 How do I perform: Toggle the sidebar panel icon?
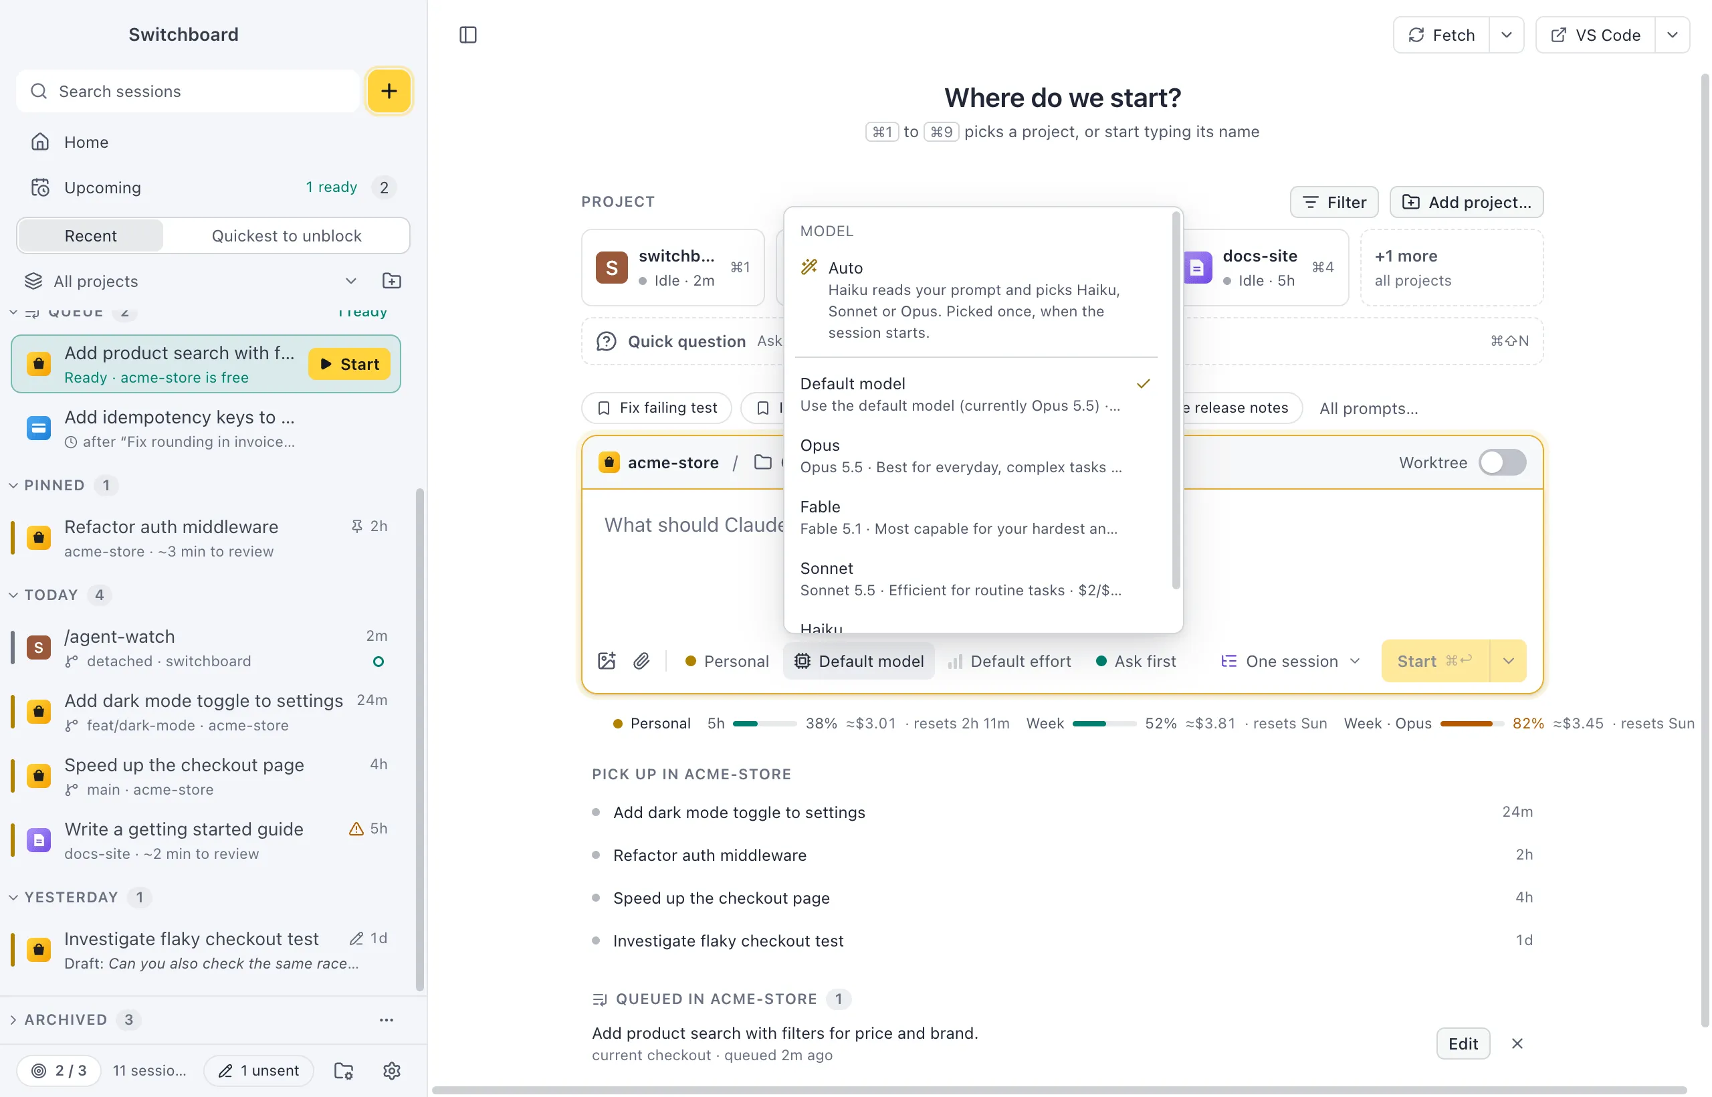coord(468,35)
